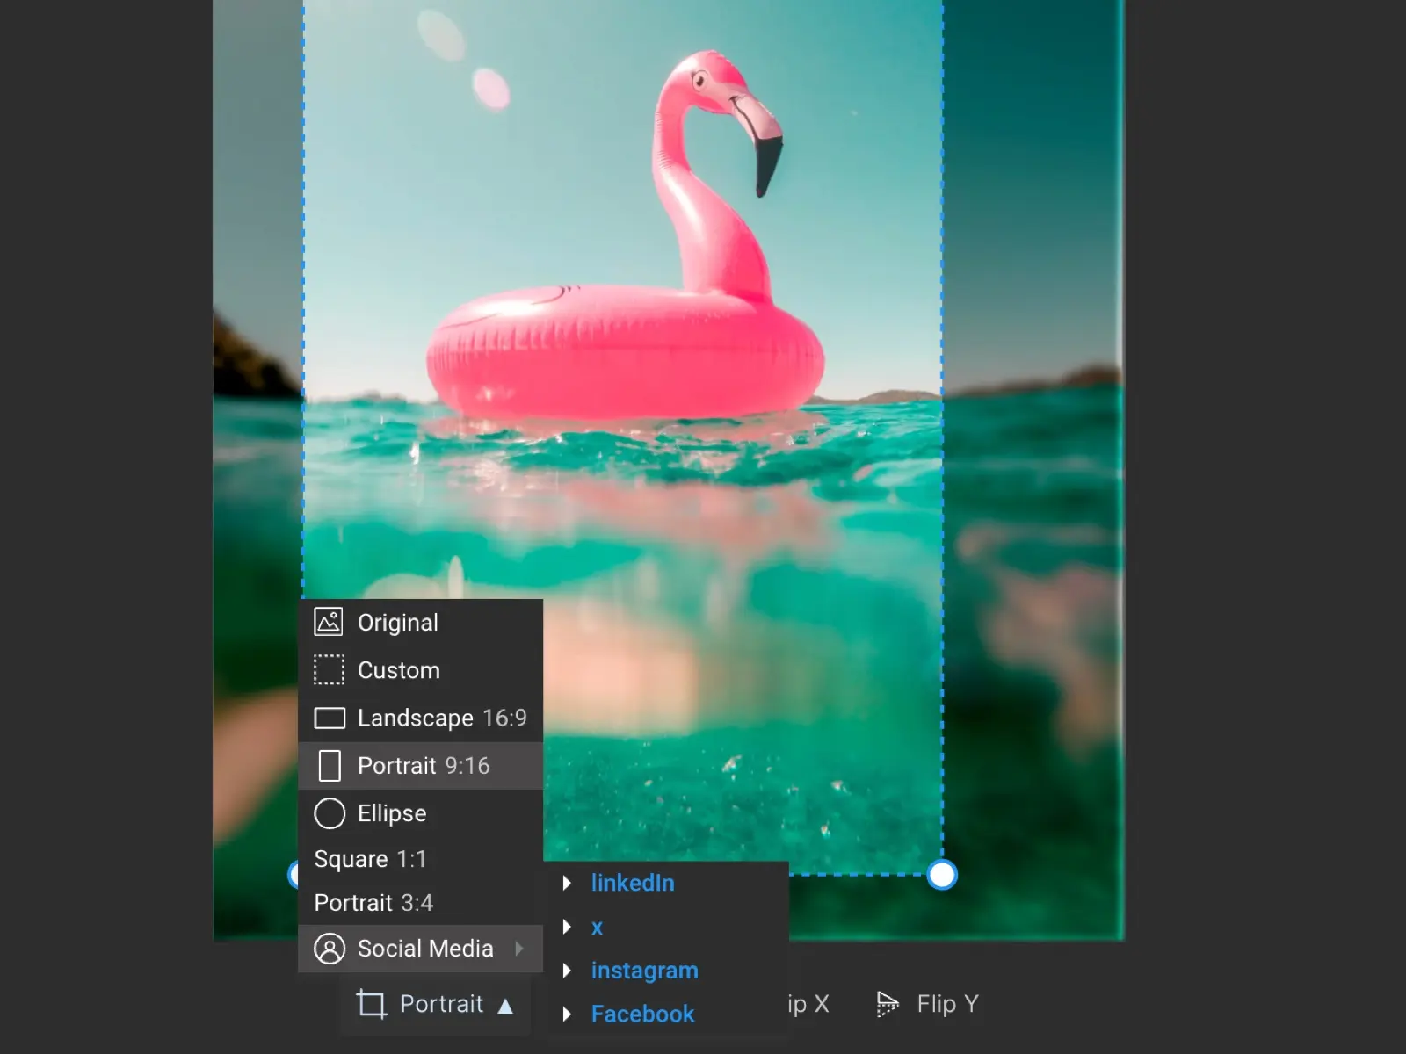Screen dimensions: 1406x1054
Task: Click the Ellipse circle icon
Action: pyautogui.click(x=330, y=813)
